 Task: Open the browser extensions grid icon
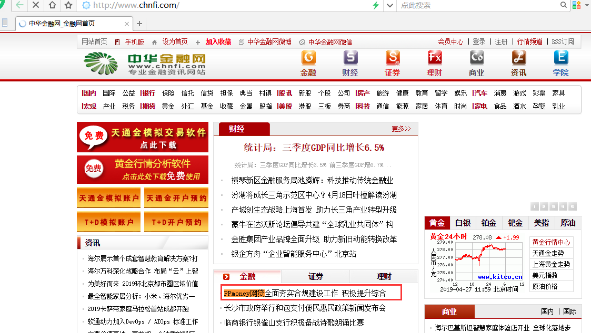coord(576,5)
